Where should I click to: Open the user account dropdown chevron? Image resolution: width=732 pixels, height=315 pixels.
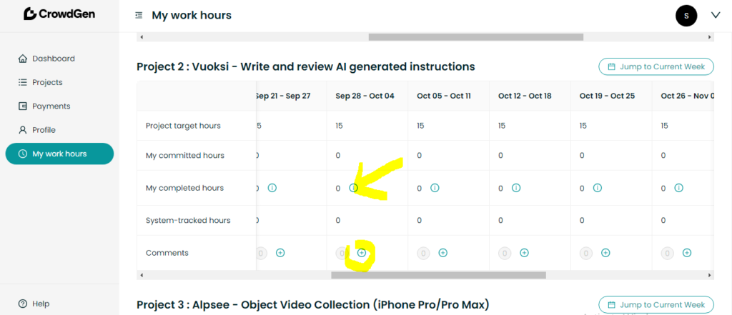coord(715,16)
